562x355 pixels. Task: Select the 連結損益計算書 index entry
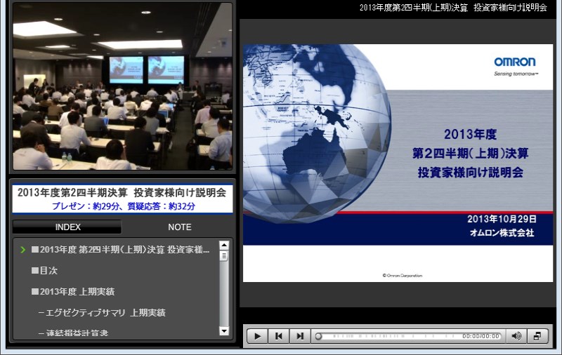pos(73,333)
